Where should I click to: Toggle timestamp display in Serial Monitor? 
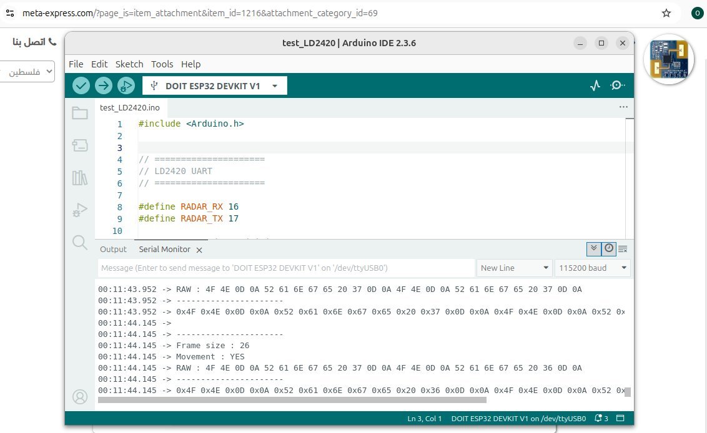tap(609, 249)
